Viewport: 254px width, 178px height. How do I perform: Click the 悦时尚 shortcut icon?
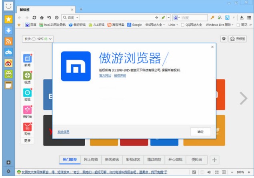click(27, 110)
